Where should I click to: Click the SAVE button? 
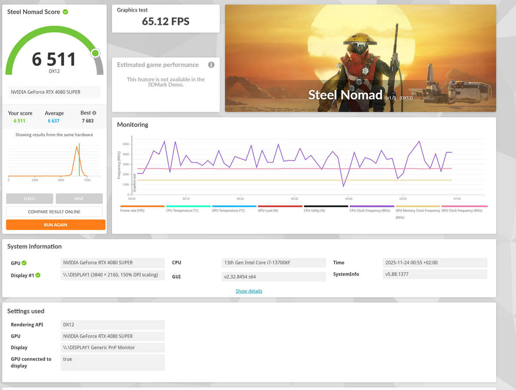tap(79, 199)
